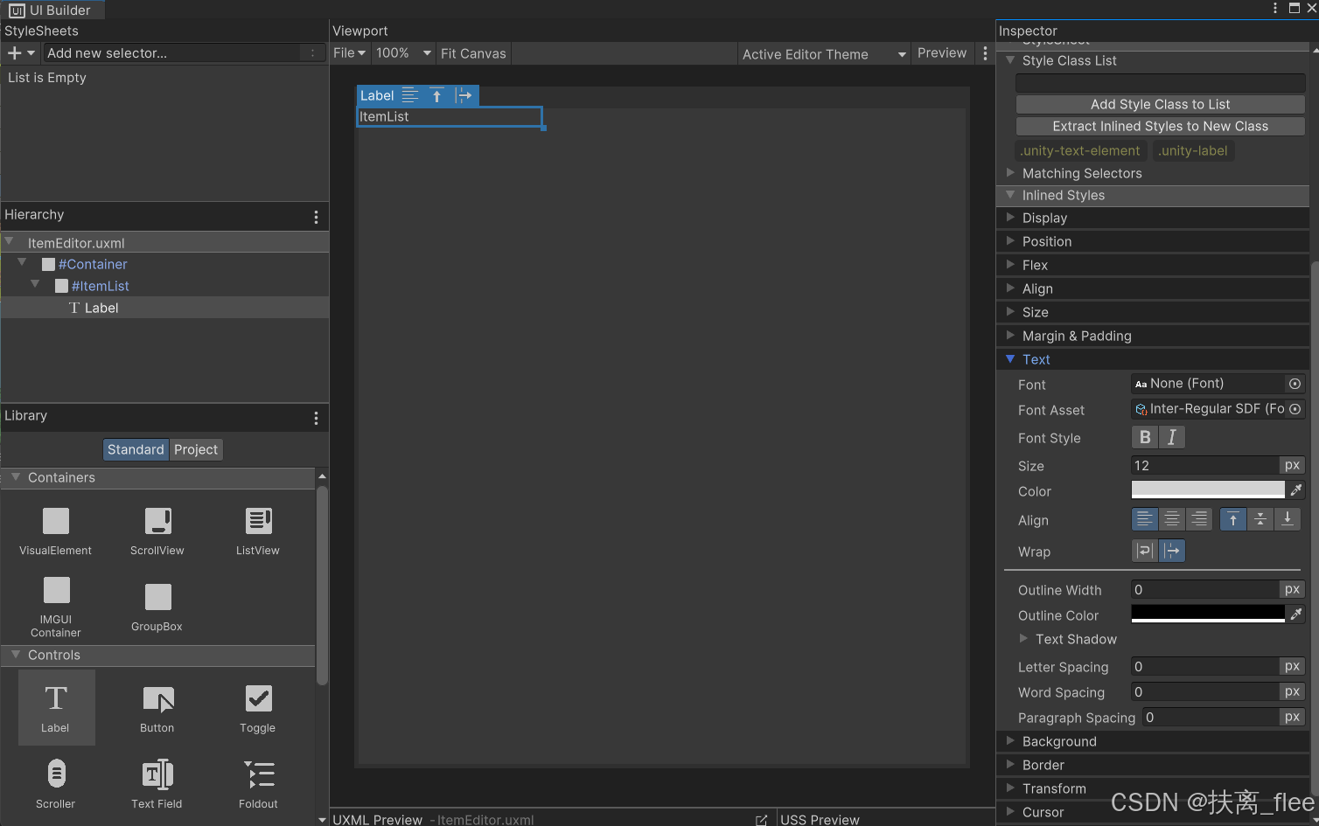This screenshot has width=1319, height=826.
Task: Open the File menu in the Viewport
Action: [x=349, y=53]
